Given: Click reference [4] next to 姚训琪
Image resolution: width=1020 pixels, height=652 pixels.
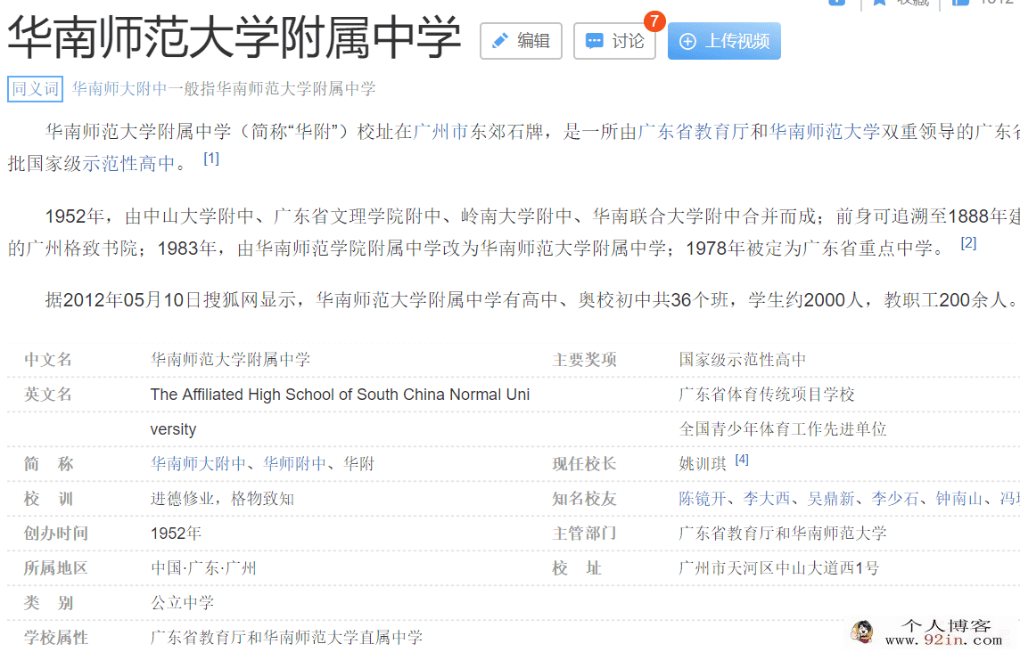Looking at the screenshot, I should coord(742,460).
